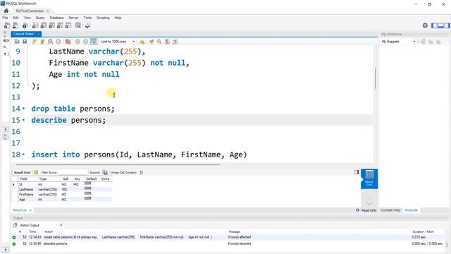Image resolution: width=451 pixels, height=254 pixels.
Task: Toggle Wrap Cell Content icon
Action: pyautogui.click(x=141, y=172)
